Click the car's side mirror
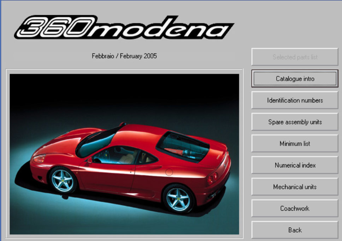 (x=90, y=160)
